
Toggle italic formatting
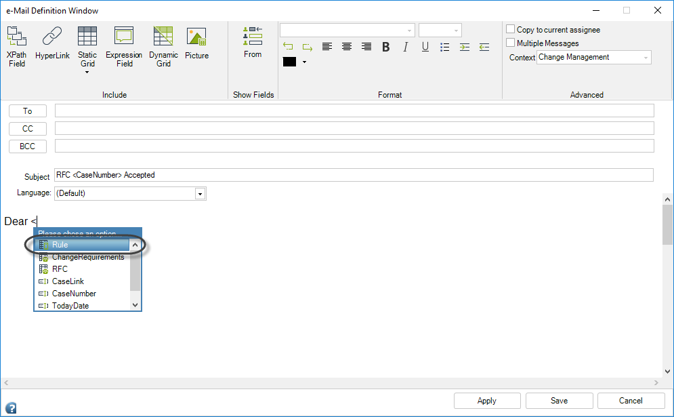[x=405, y=47]
